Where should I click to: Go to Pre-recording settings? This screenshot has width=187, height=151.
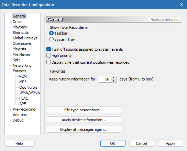click(x=24, y=109)
